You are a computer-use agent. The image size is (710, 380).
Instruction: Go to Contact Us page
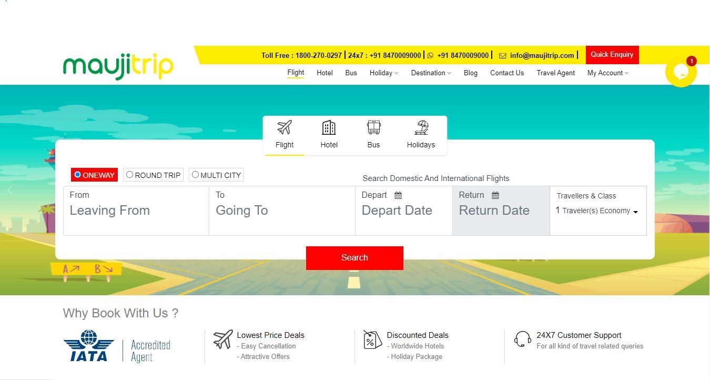pos(506,73)
